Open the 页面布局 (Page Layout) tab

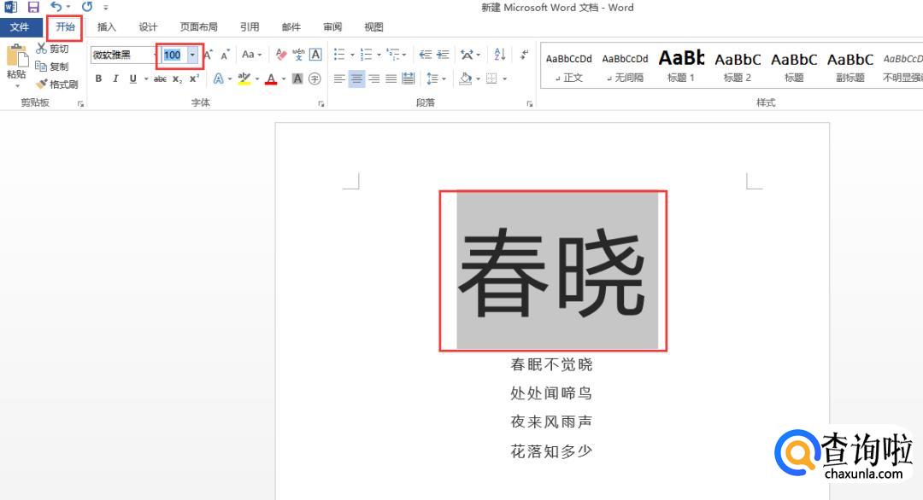[x=198, y=27]
